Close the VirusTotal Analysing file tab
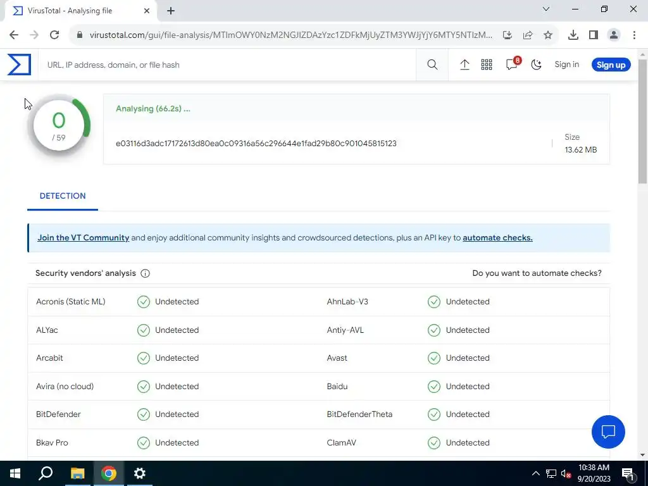648x486 pixels. click(147, 11)
